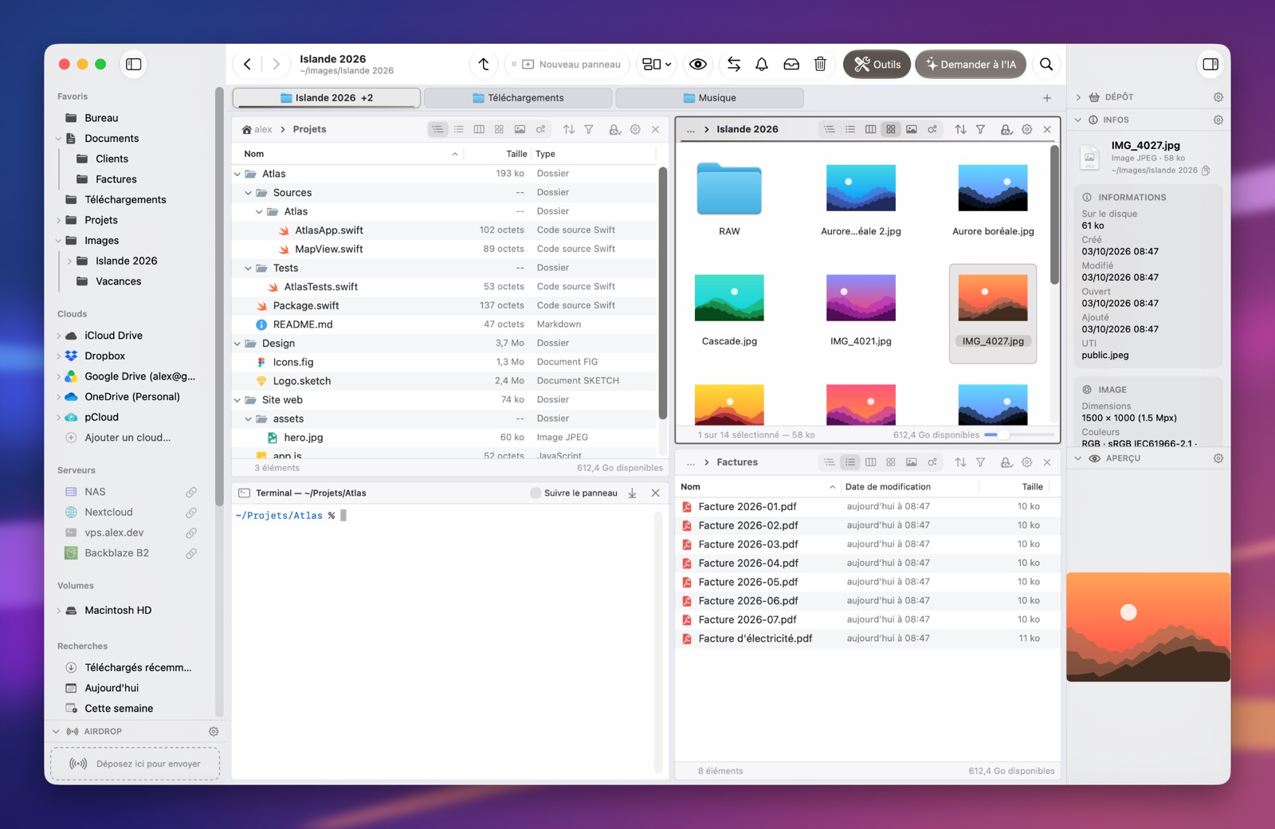This screenshot has height=829, width=1275.
Task: Click the Outils button
Action: point(877,65)
